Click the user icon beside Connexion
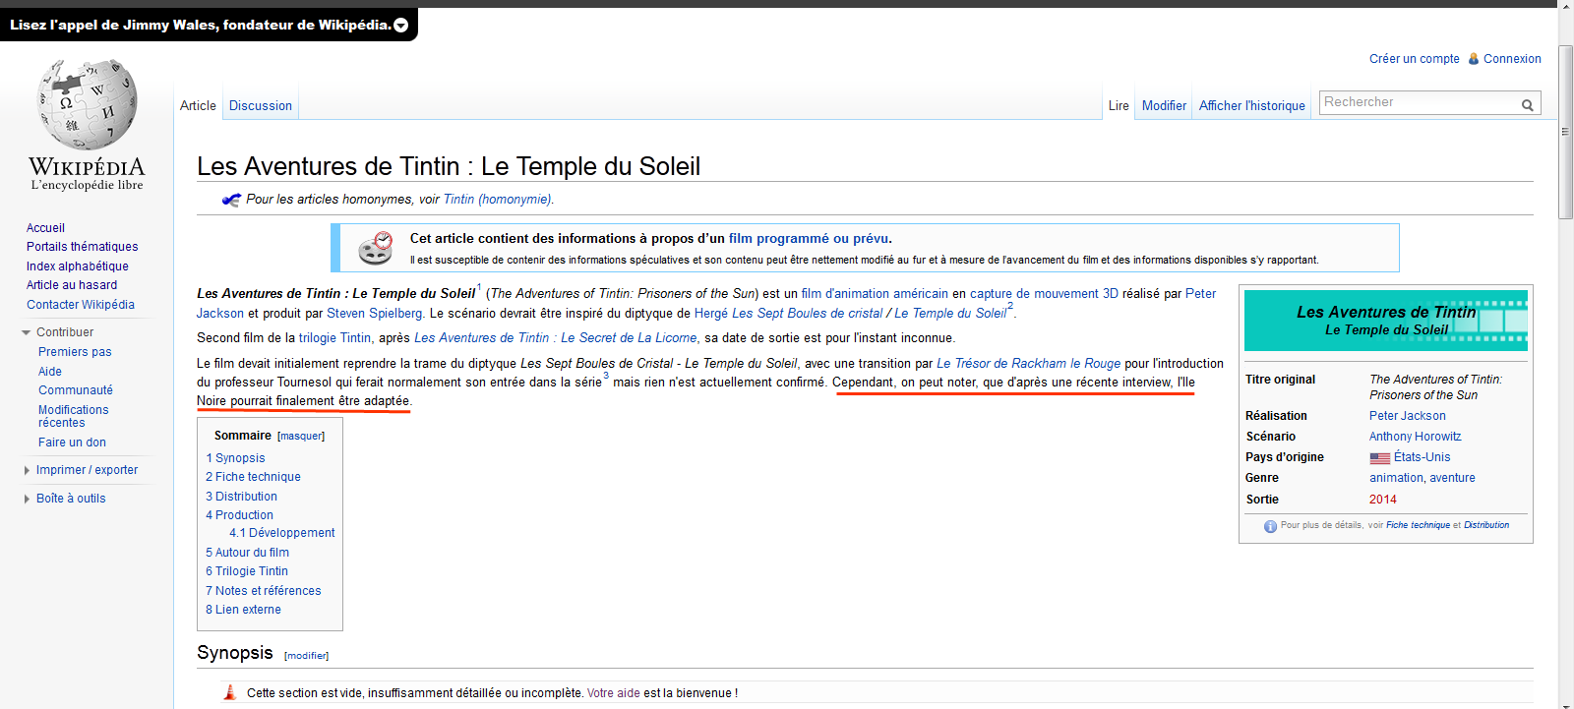Screen dimensions: 1574x709 pyautogui.click(x=1474, y=59)
